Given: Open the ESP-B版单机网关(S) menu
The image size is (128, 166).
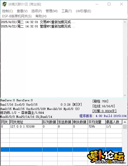Looking at the screenshot, I should click(17, 16).
